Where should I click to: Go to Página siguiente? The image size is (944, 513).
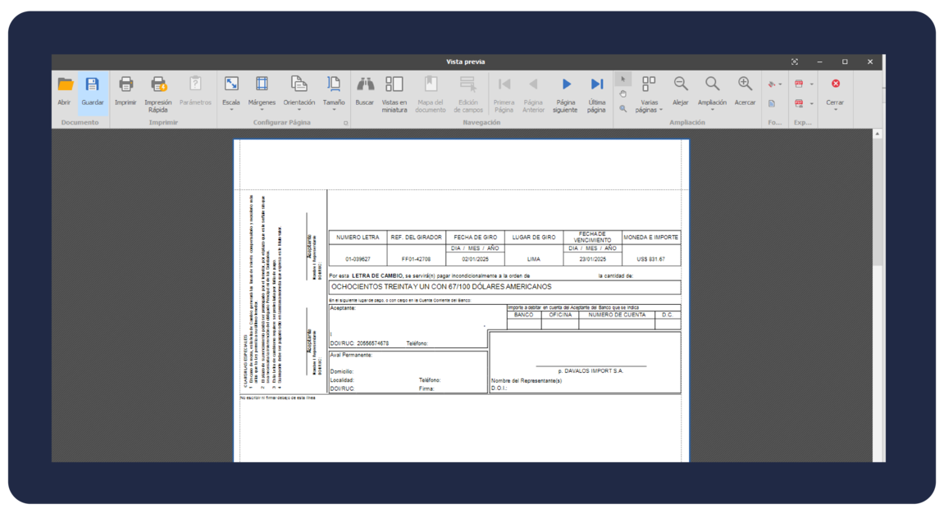[565, 84]
